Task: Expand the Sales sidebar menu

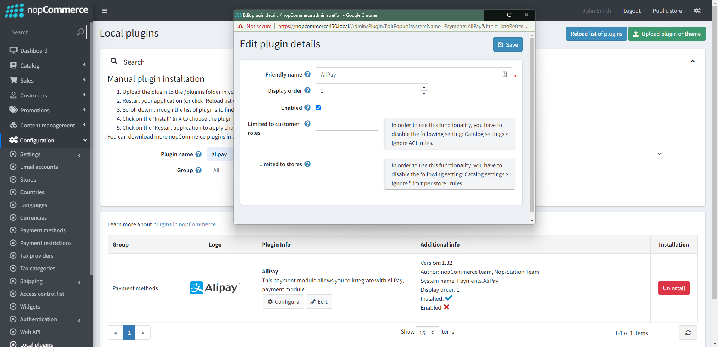Action: (47, 80)
